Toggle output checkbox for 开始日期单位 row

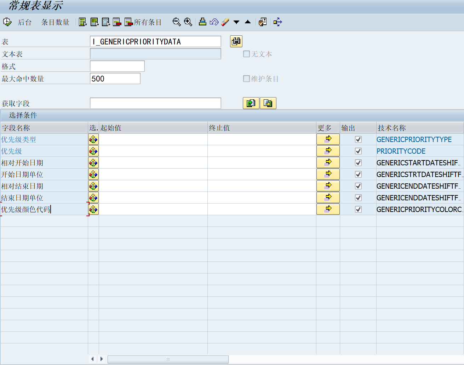358,174
